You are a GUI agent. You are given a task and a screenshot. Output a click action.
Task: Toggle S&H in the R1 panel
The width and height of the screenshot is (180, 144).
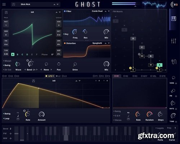point(117,116)
